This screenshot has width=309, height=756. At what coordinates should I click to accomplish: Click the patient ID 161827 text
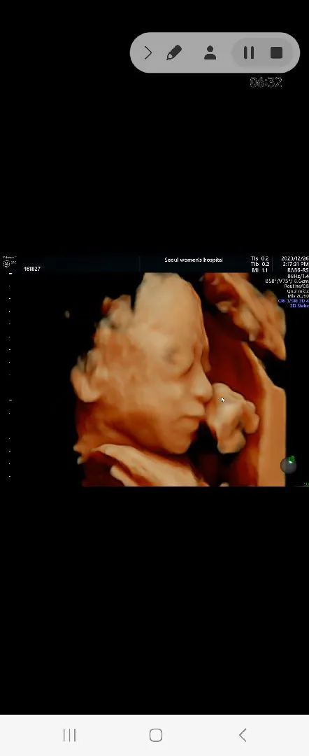(31, 269)
